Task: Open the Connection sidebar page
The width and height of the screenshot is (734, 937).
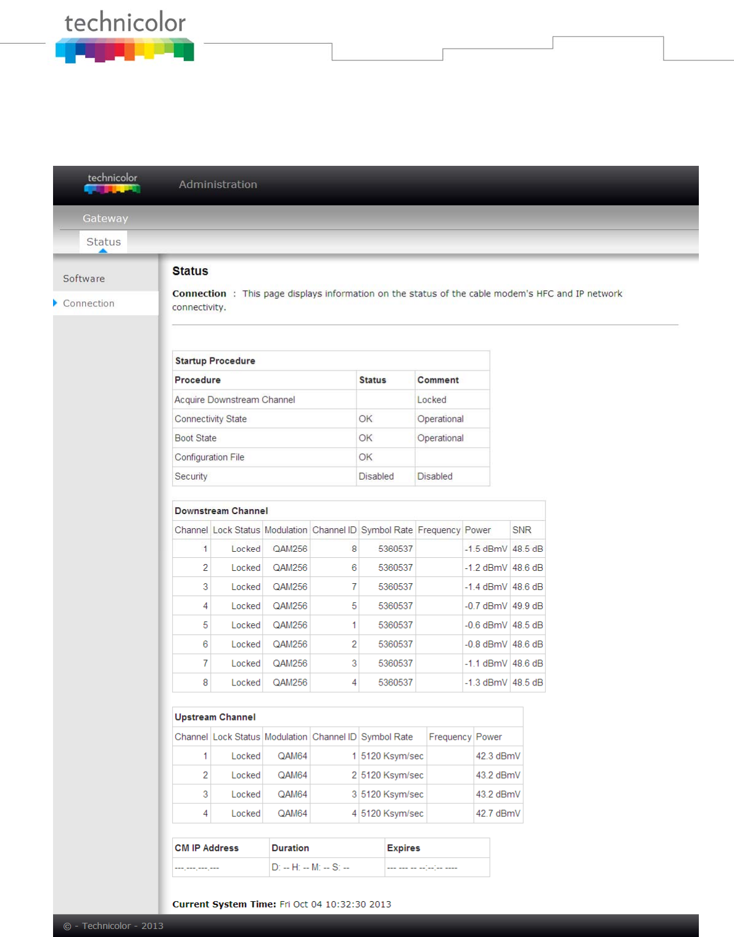Action: pos(89,303)
